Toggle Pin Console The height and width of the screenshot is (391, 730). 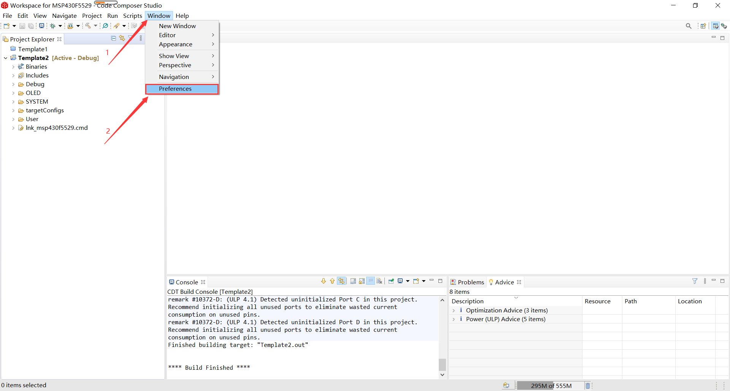(x=391, y=281)
